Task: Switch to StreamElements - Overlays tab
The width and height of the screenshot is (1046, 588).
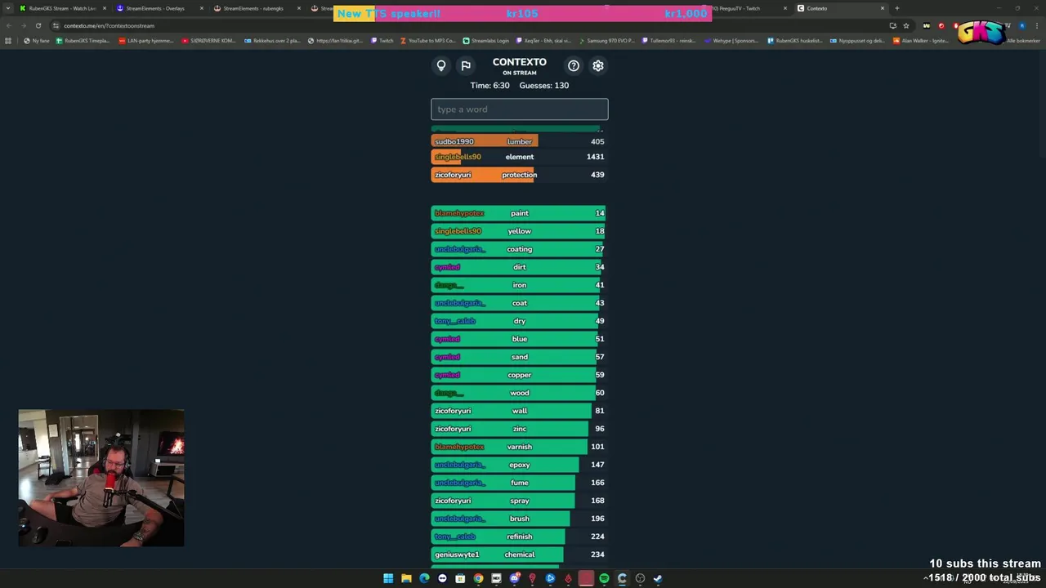Action: tap(159, 8)
